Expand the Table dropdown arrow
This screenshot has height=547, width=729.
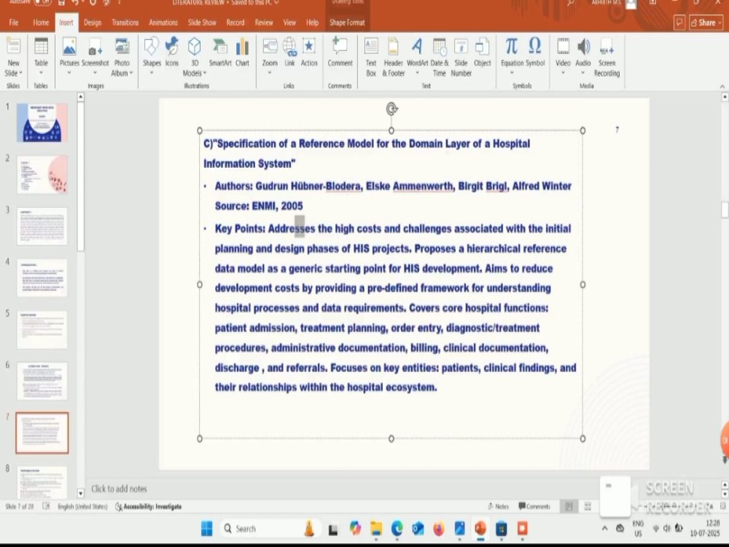point(41,72)
